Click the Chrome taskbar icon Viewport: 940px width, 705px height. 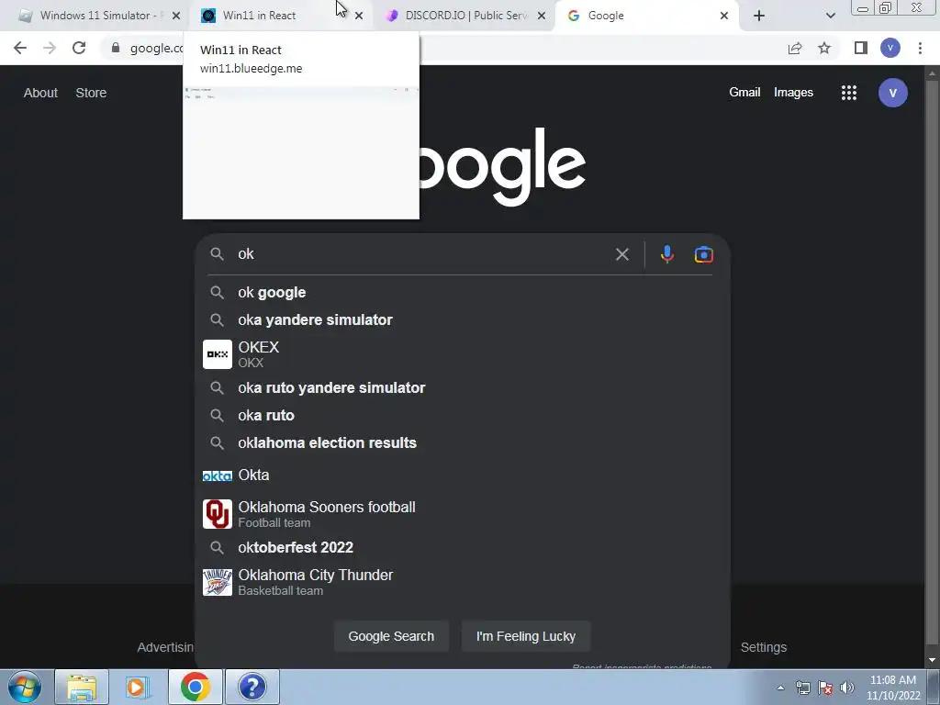pyautogui.click(x=195, y=687)
